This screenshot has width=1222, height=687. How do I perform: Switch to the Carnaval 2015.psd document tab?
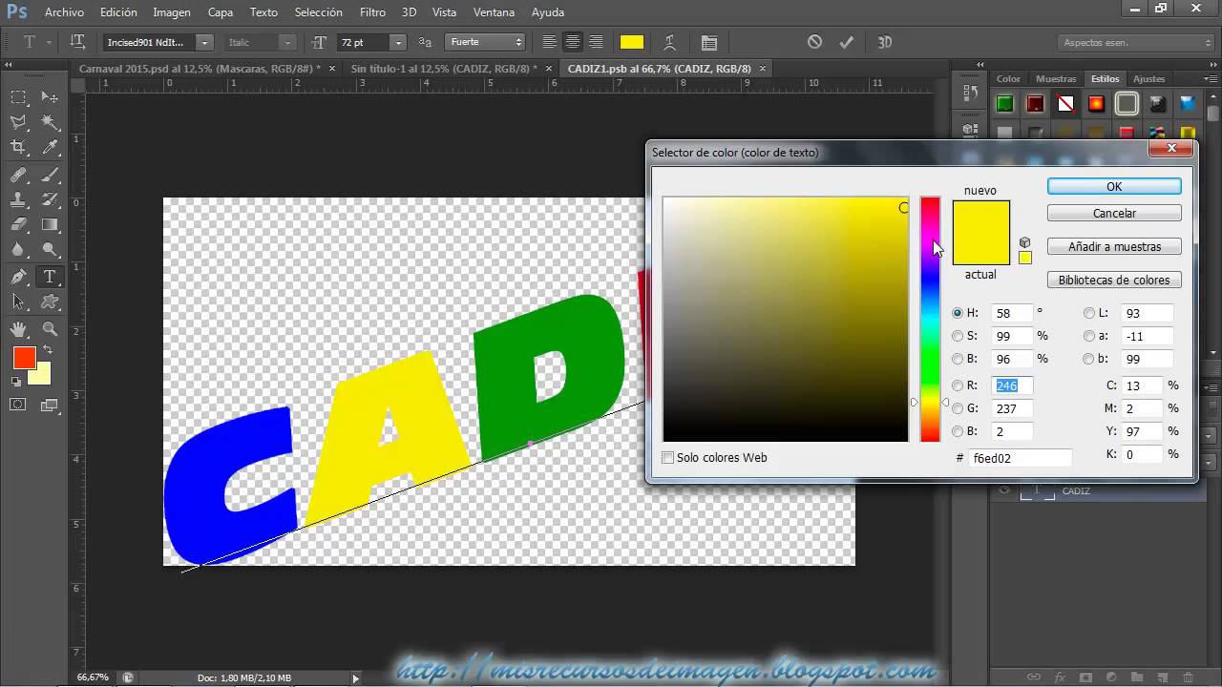pyautogui.click(x=199, y=69)
